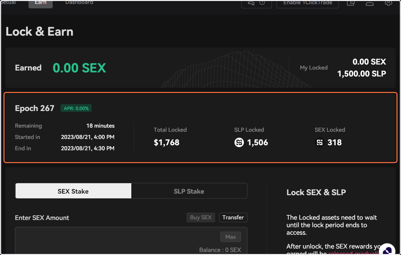Open the Dashboard tab

[79, 3]
